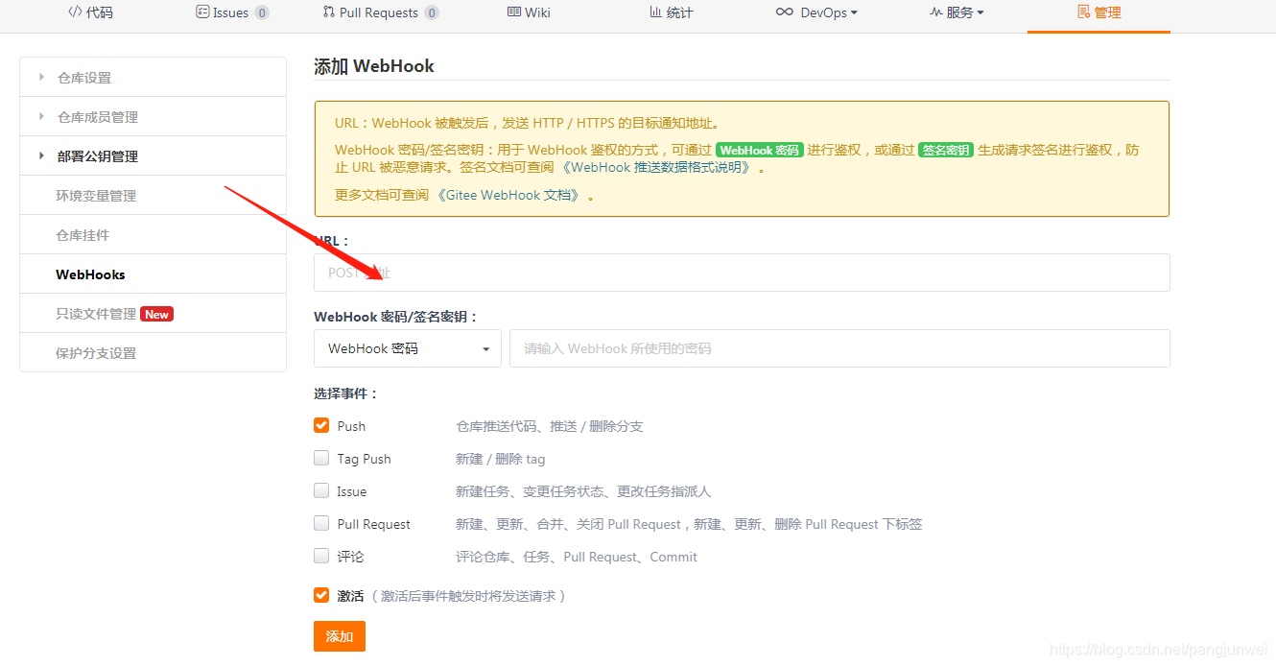Open the DevOps dropdown menu
The image size is (1276, 667).
click(x=817, y=12)
